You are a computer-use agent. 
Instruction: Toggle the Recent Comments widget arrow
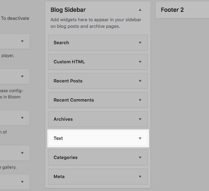click(x=140, y=100)
